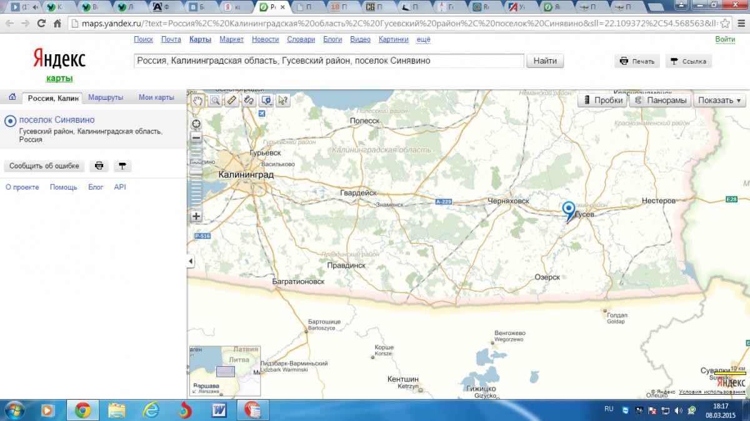Switch to the Маршруты tab
The width and height of the screenshot is (750, 421).
(106, 97)
